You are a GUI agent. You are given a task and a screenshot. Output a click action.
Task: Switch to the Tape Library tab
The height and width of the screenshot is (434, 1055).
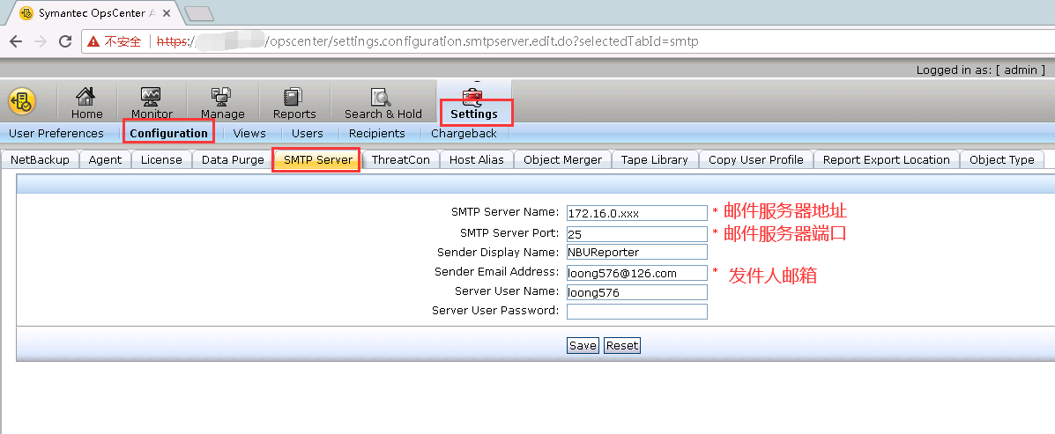tap(655, 160)
